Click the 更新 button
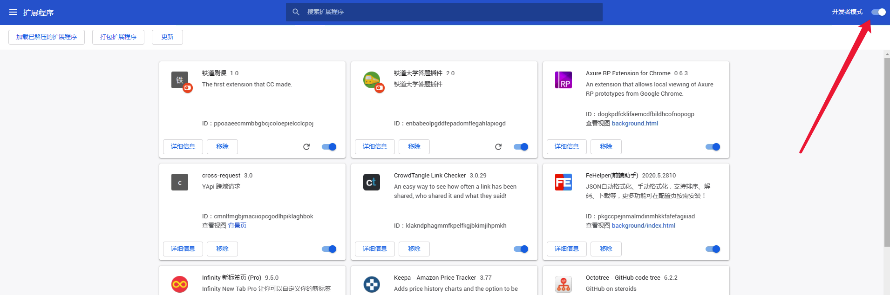The image size is (890, 295). coord(167,37)
